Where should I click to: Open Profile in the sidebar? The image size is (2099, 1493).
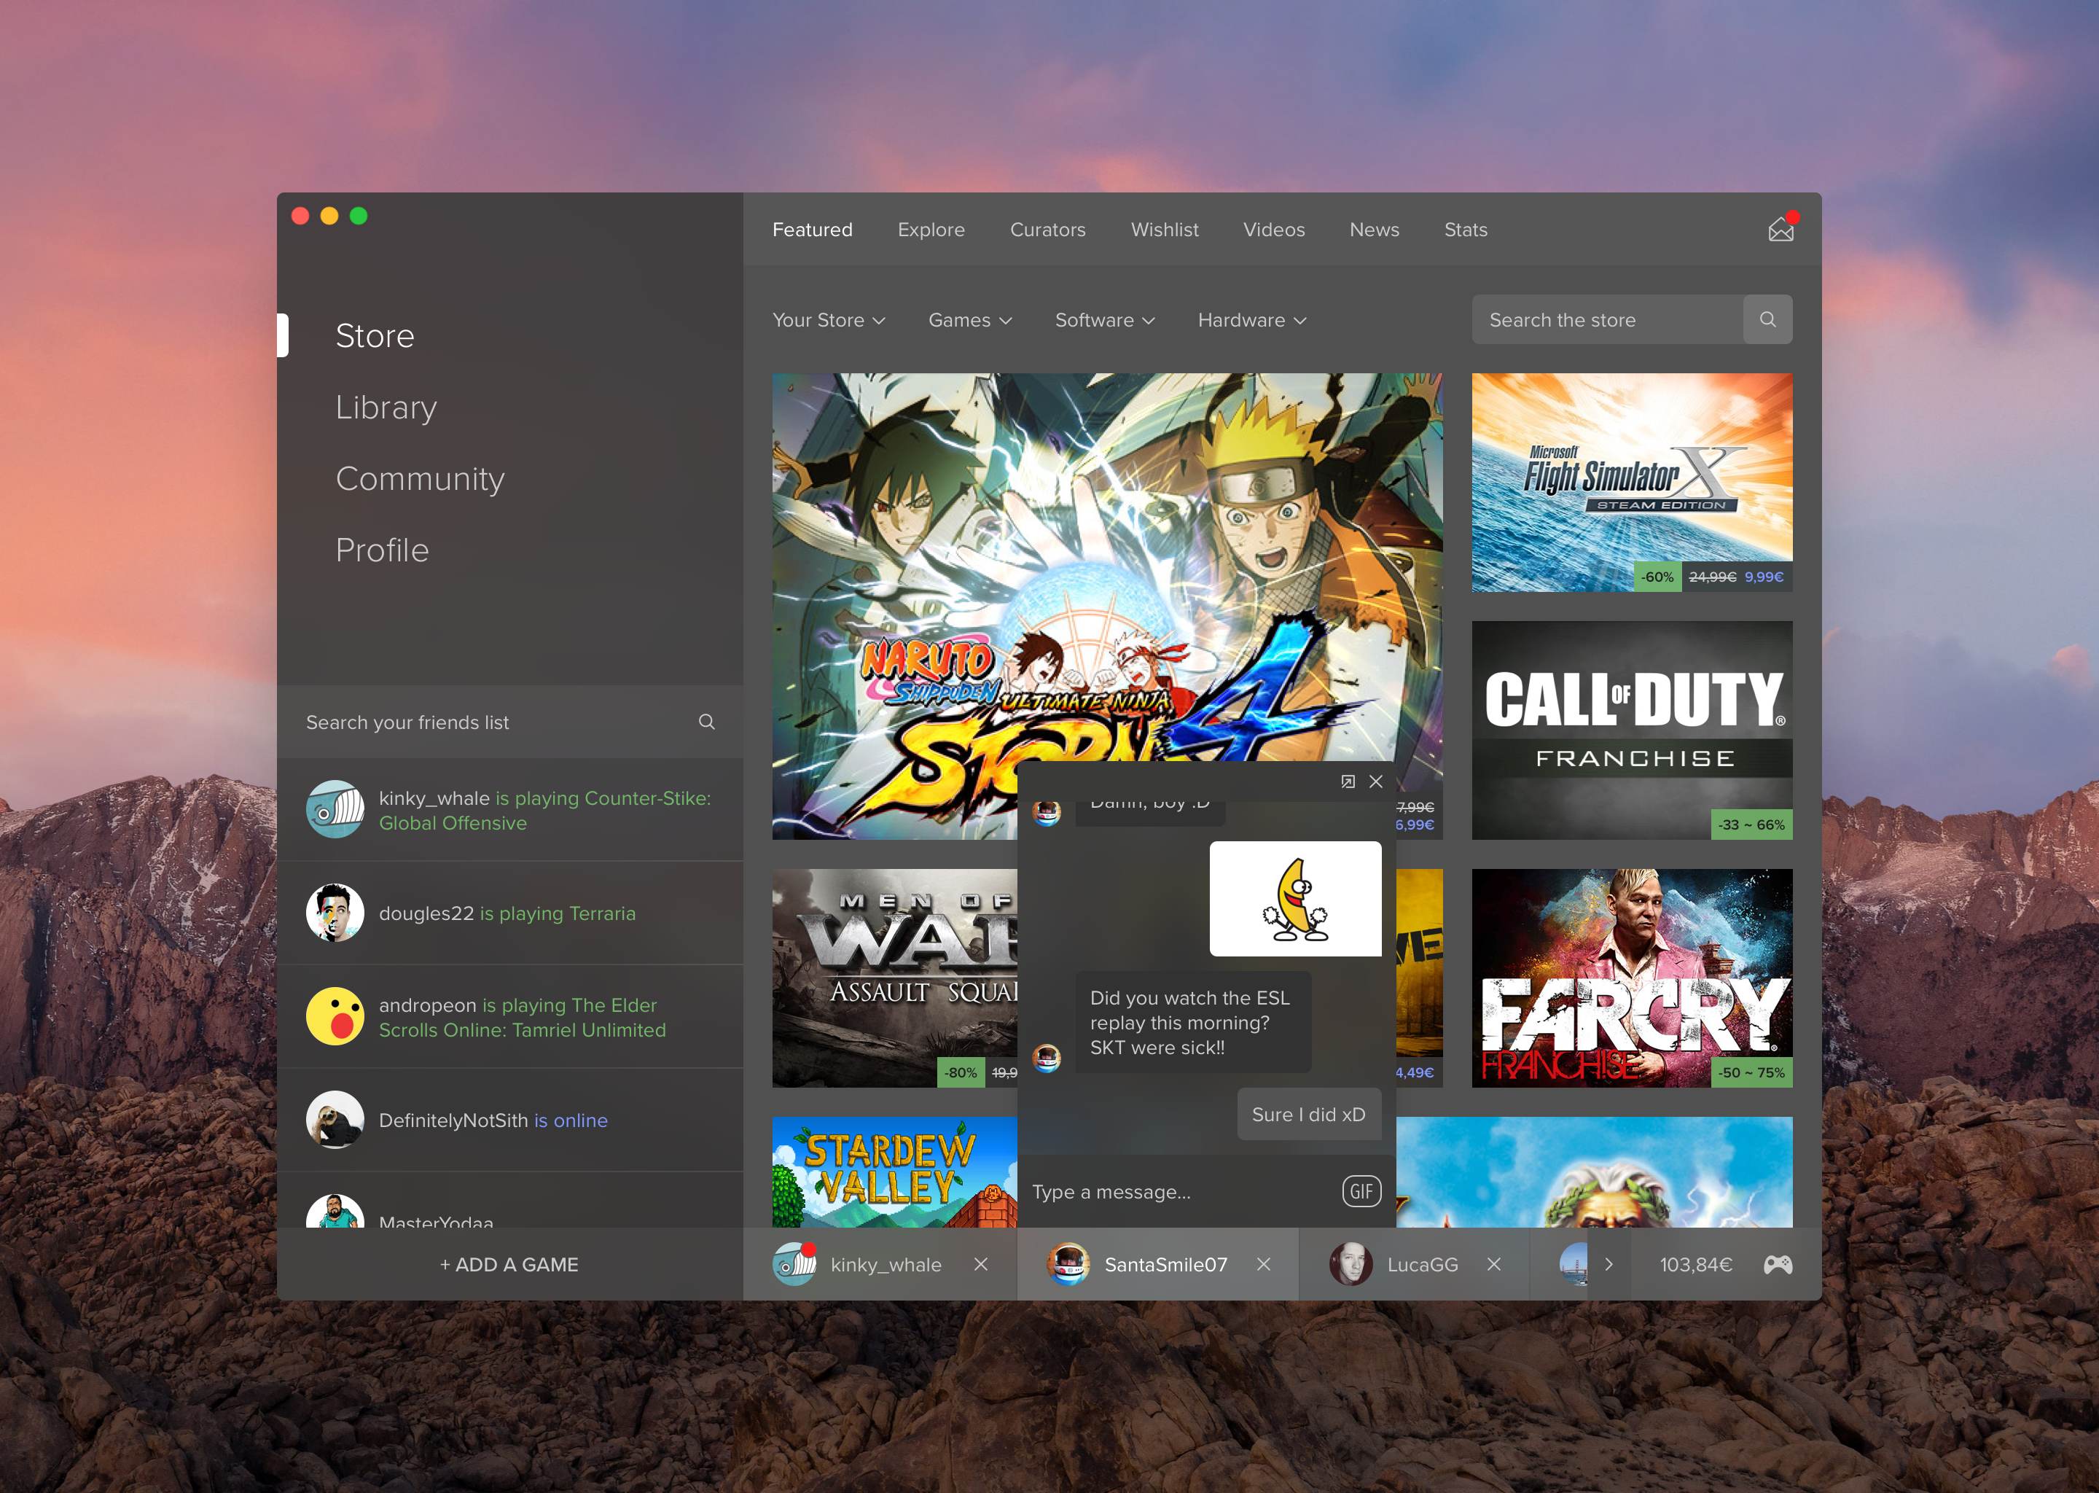(x=383, y=550)
